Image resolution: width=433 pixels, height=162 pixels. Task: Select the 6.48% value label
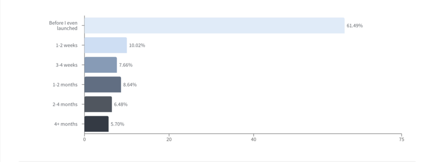coord(121,104)
